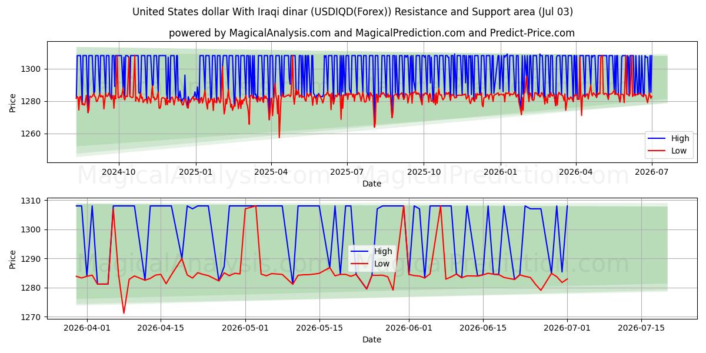Image resolution: width=706 pixels, height=353 pixels.
Task: Select the 2026-04 tick label on top chart
Action: tap(575, 172)
